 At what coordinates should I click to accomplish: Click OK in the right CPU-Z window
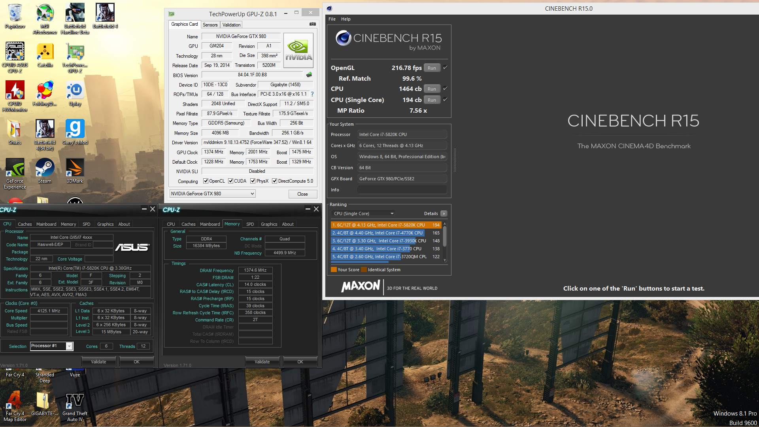300,362
